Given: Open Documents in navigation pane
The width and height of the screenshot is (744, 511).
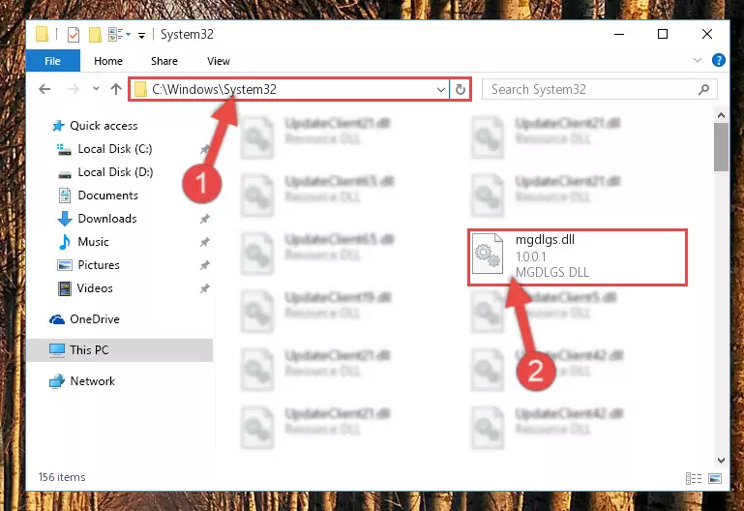Looking at the screenshot, I should 99,195.
